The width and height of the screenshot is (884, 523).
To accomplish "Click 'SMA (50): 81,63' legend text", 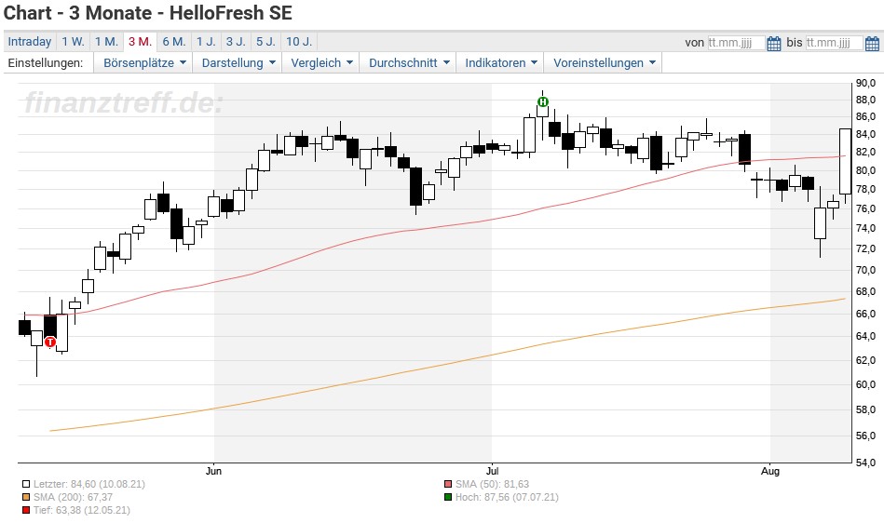I will click(492, 484).
